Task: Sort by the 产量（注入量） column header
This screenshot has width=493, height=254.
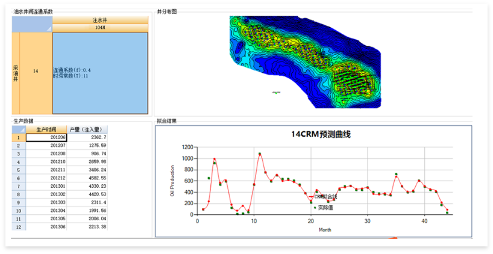Action: (x=87, y=129)
